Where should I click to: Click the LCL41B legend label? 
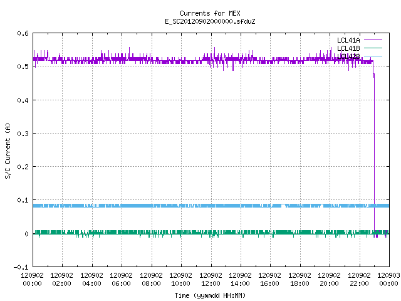(348, 48)
